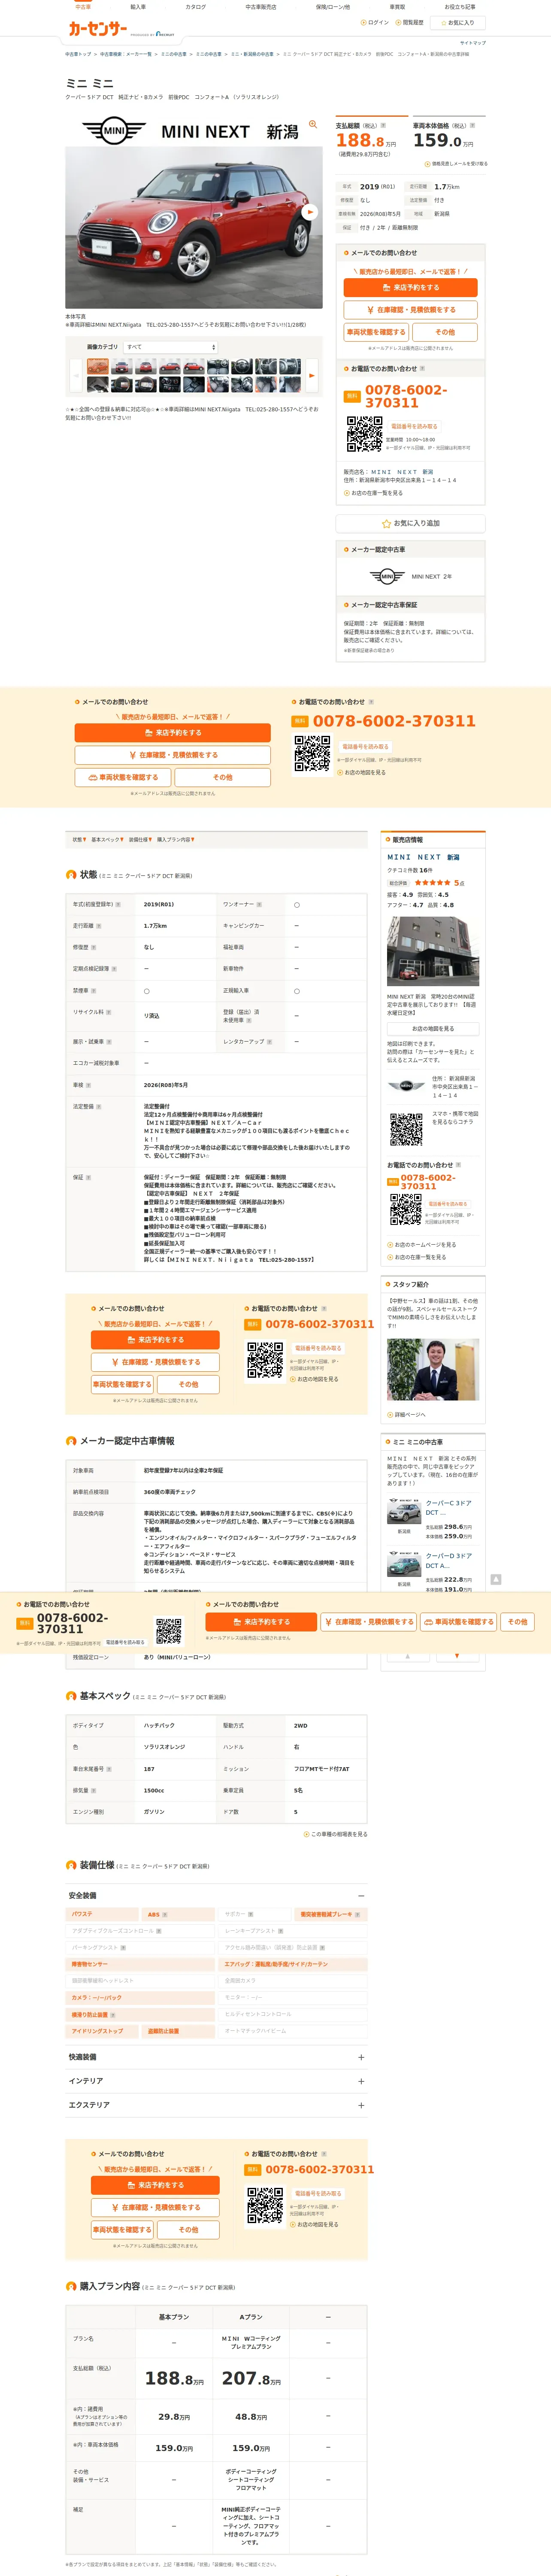
Task: Click the help icon beside 年式(初度登録年)
Action: pos(118,904)
